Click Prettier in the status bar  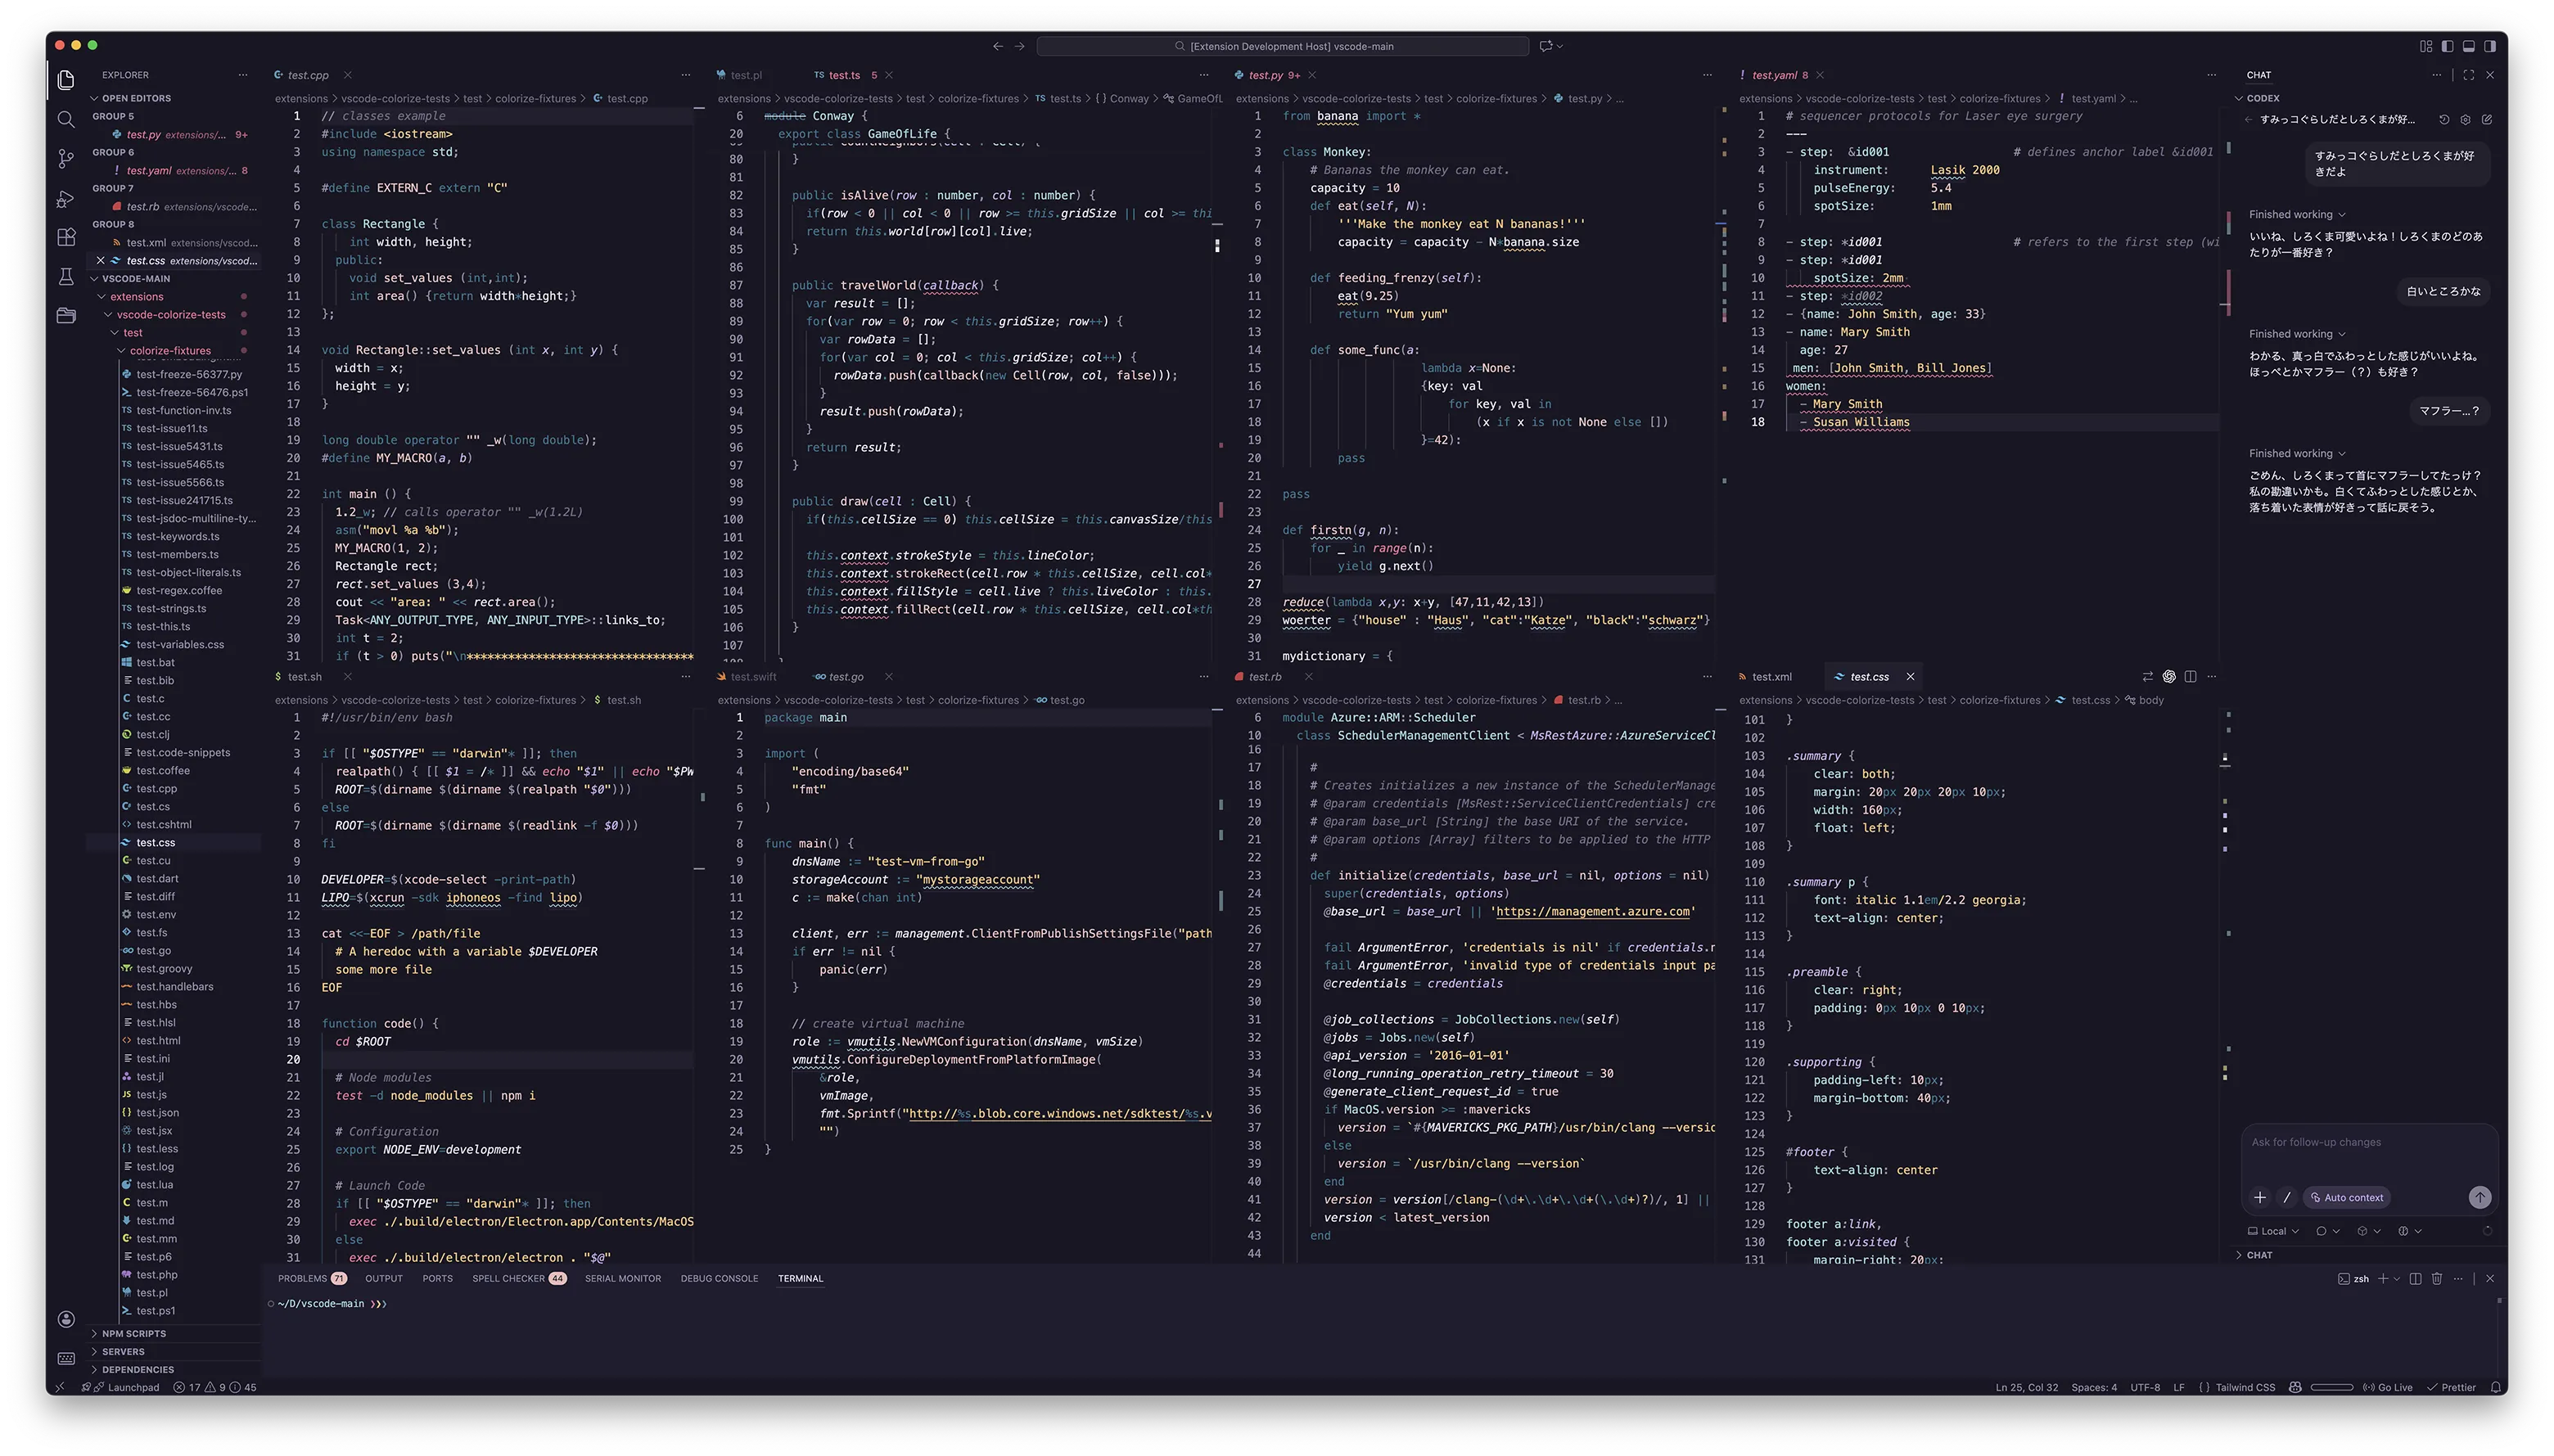2451,1388
